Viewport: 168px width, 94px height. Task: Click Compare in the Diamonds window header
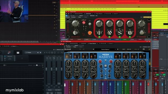(x=73, y=17)
